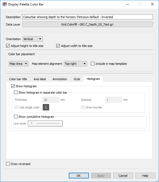
Task: Switch to the Color bar title tab
Action: 18,79
